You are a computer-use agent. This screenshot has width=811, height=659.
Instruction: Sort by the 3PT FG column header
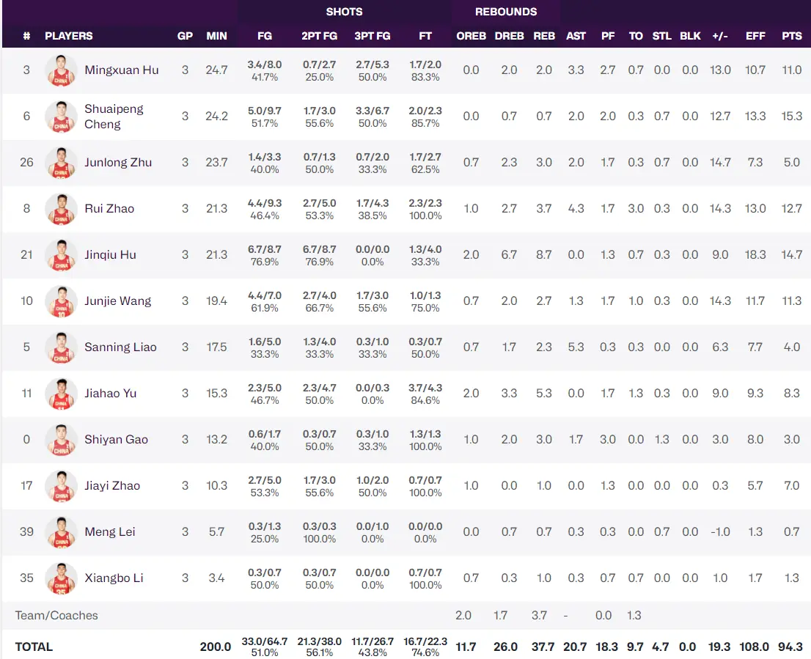pyautogui.click(x=372, y=36)
